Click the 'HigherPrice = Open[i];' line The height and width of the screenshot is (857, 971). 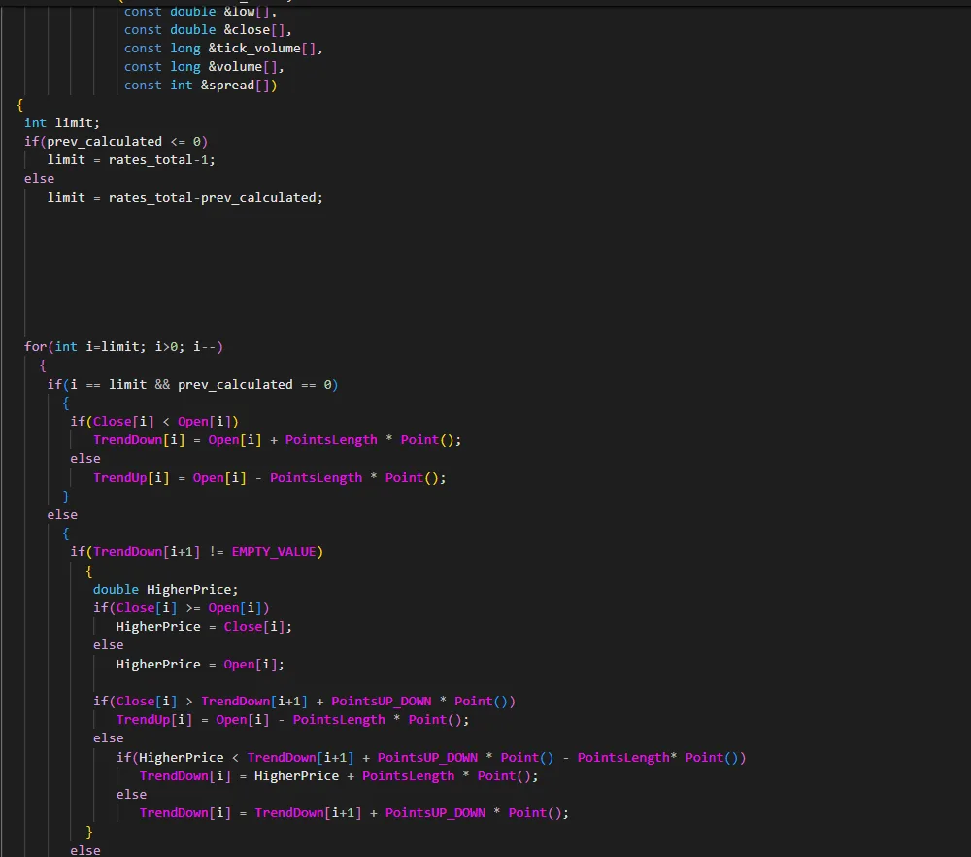(x=200, y=665)
